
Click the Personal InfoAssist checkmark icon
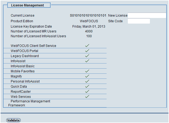coord(87,81)
